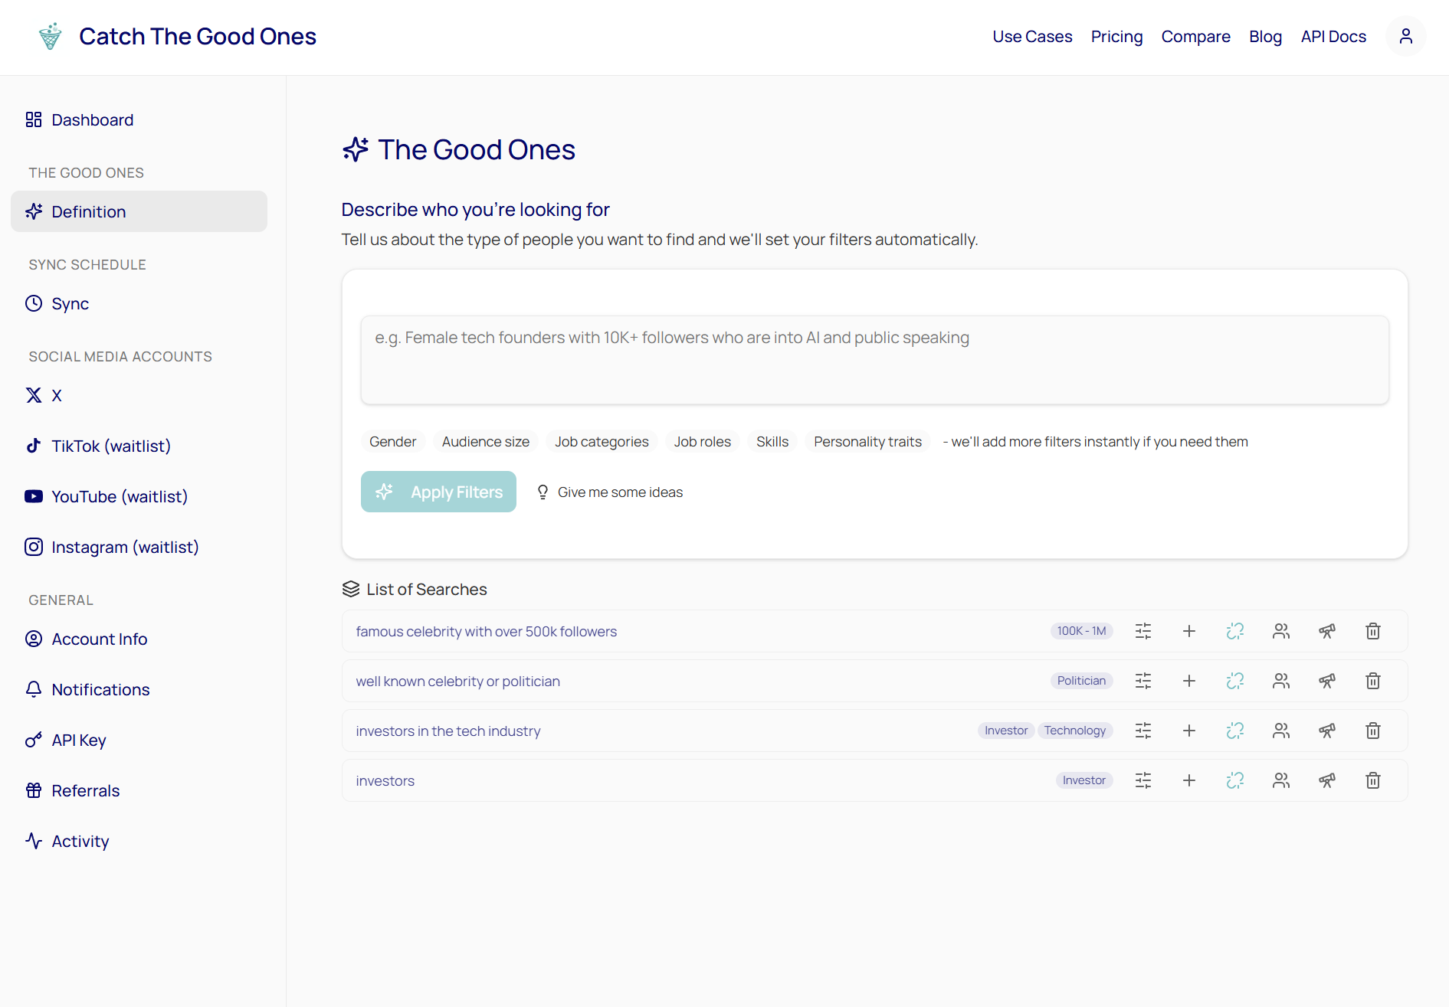Open the Sync schedule page
This screenshot has height=1007, width=1449.
[139, 304]
